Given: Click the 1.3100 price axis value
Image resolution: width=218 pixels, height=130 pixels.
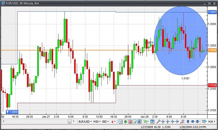Looking at the screenshot, I should click(212, 110).
